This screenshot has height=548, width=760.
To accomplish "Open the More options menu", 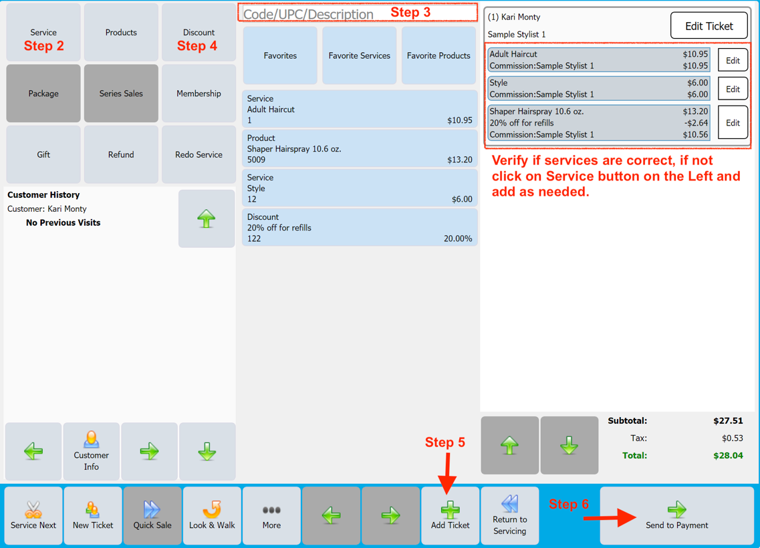I will (x=271, y=515).
